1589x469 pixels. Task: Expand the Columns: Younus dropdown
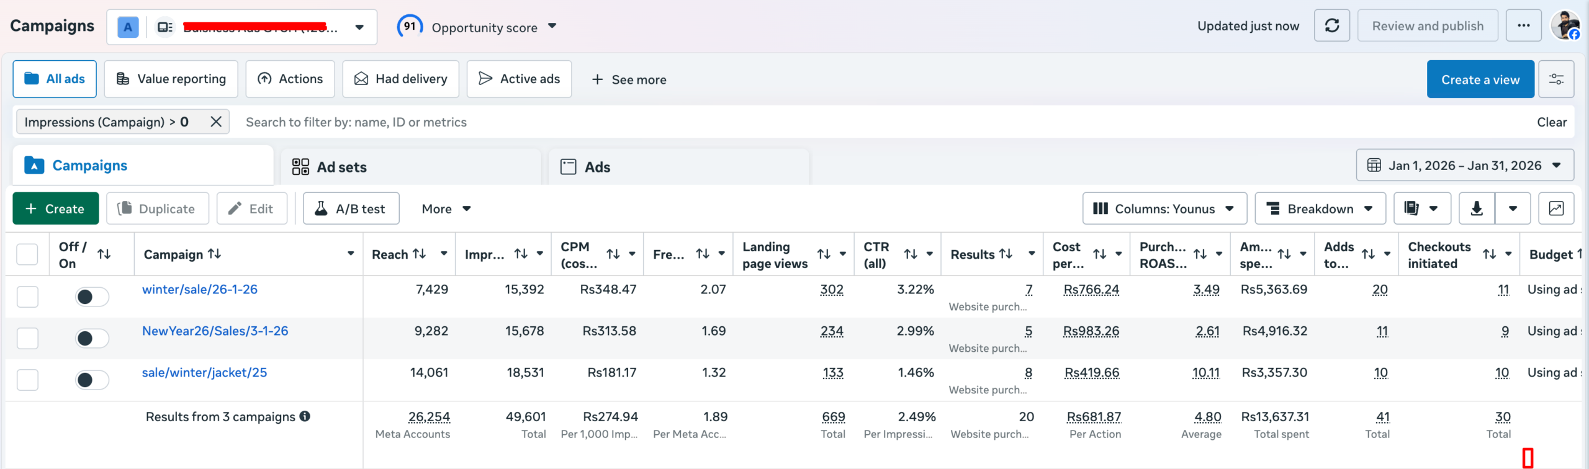(x=1164, y=208)
